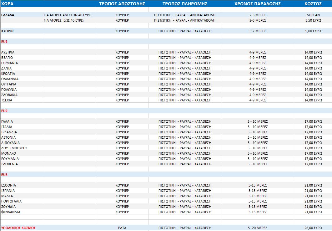Click the ΤΡΟΠΟΣ ΑΠΟΣΤΟΛΗΣ column header
Screen dimensions: 332x231
tap(122, 4)
